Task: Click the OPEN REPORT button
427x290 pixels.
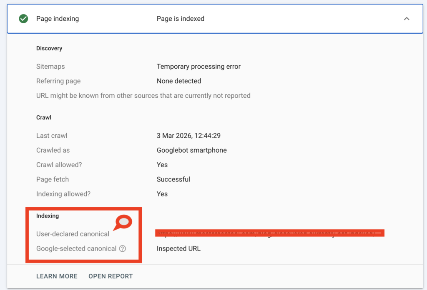Action: pos(111,276)
